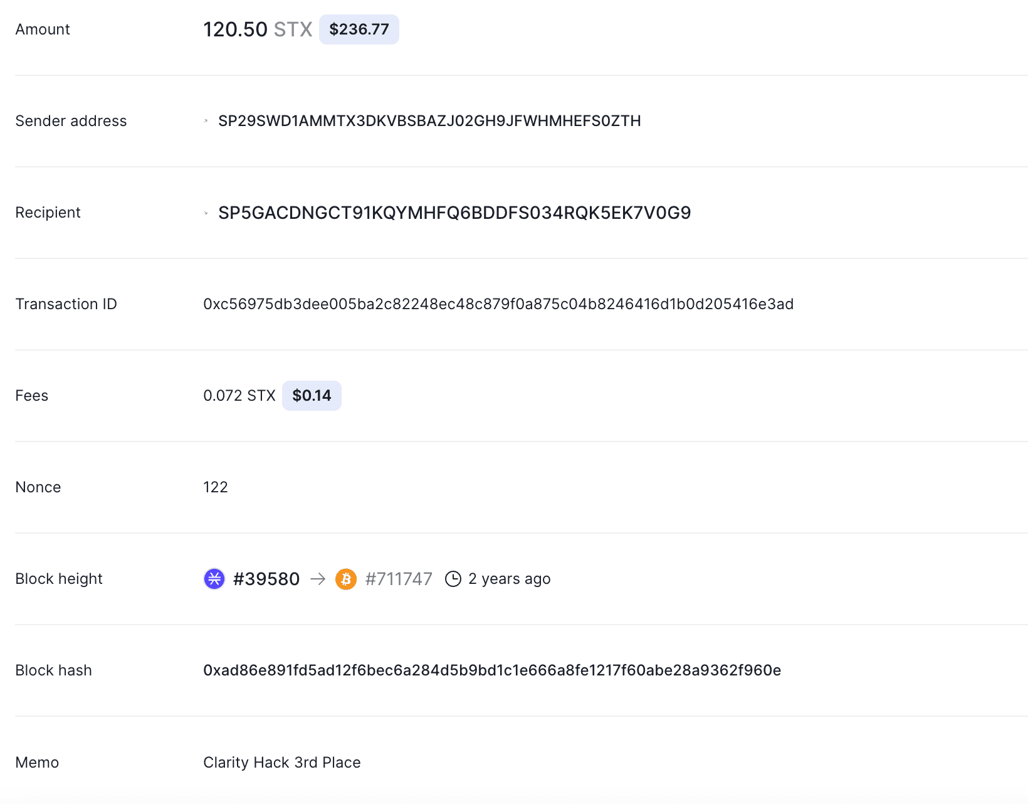Click the 0.072 STX fee value
Screen dimensions: 1028x804
click(239, 396)
